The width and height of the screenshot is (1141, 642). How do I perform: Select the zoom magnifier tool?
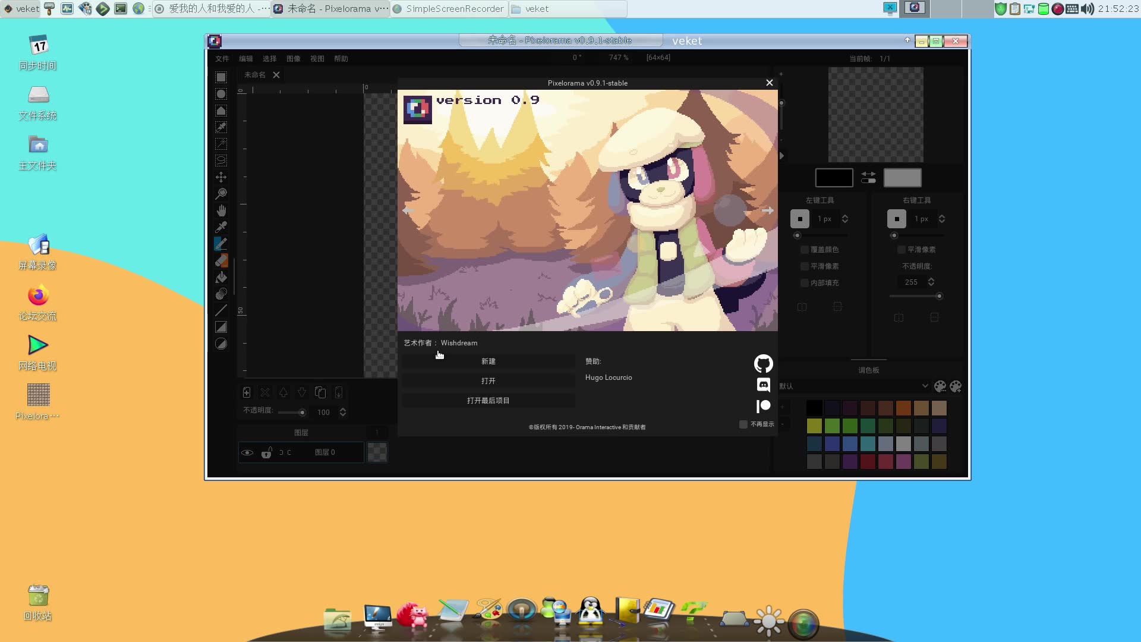tap(220, 194)
